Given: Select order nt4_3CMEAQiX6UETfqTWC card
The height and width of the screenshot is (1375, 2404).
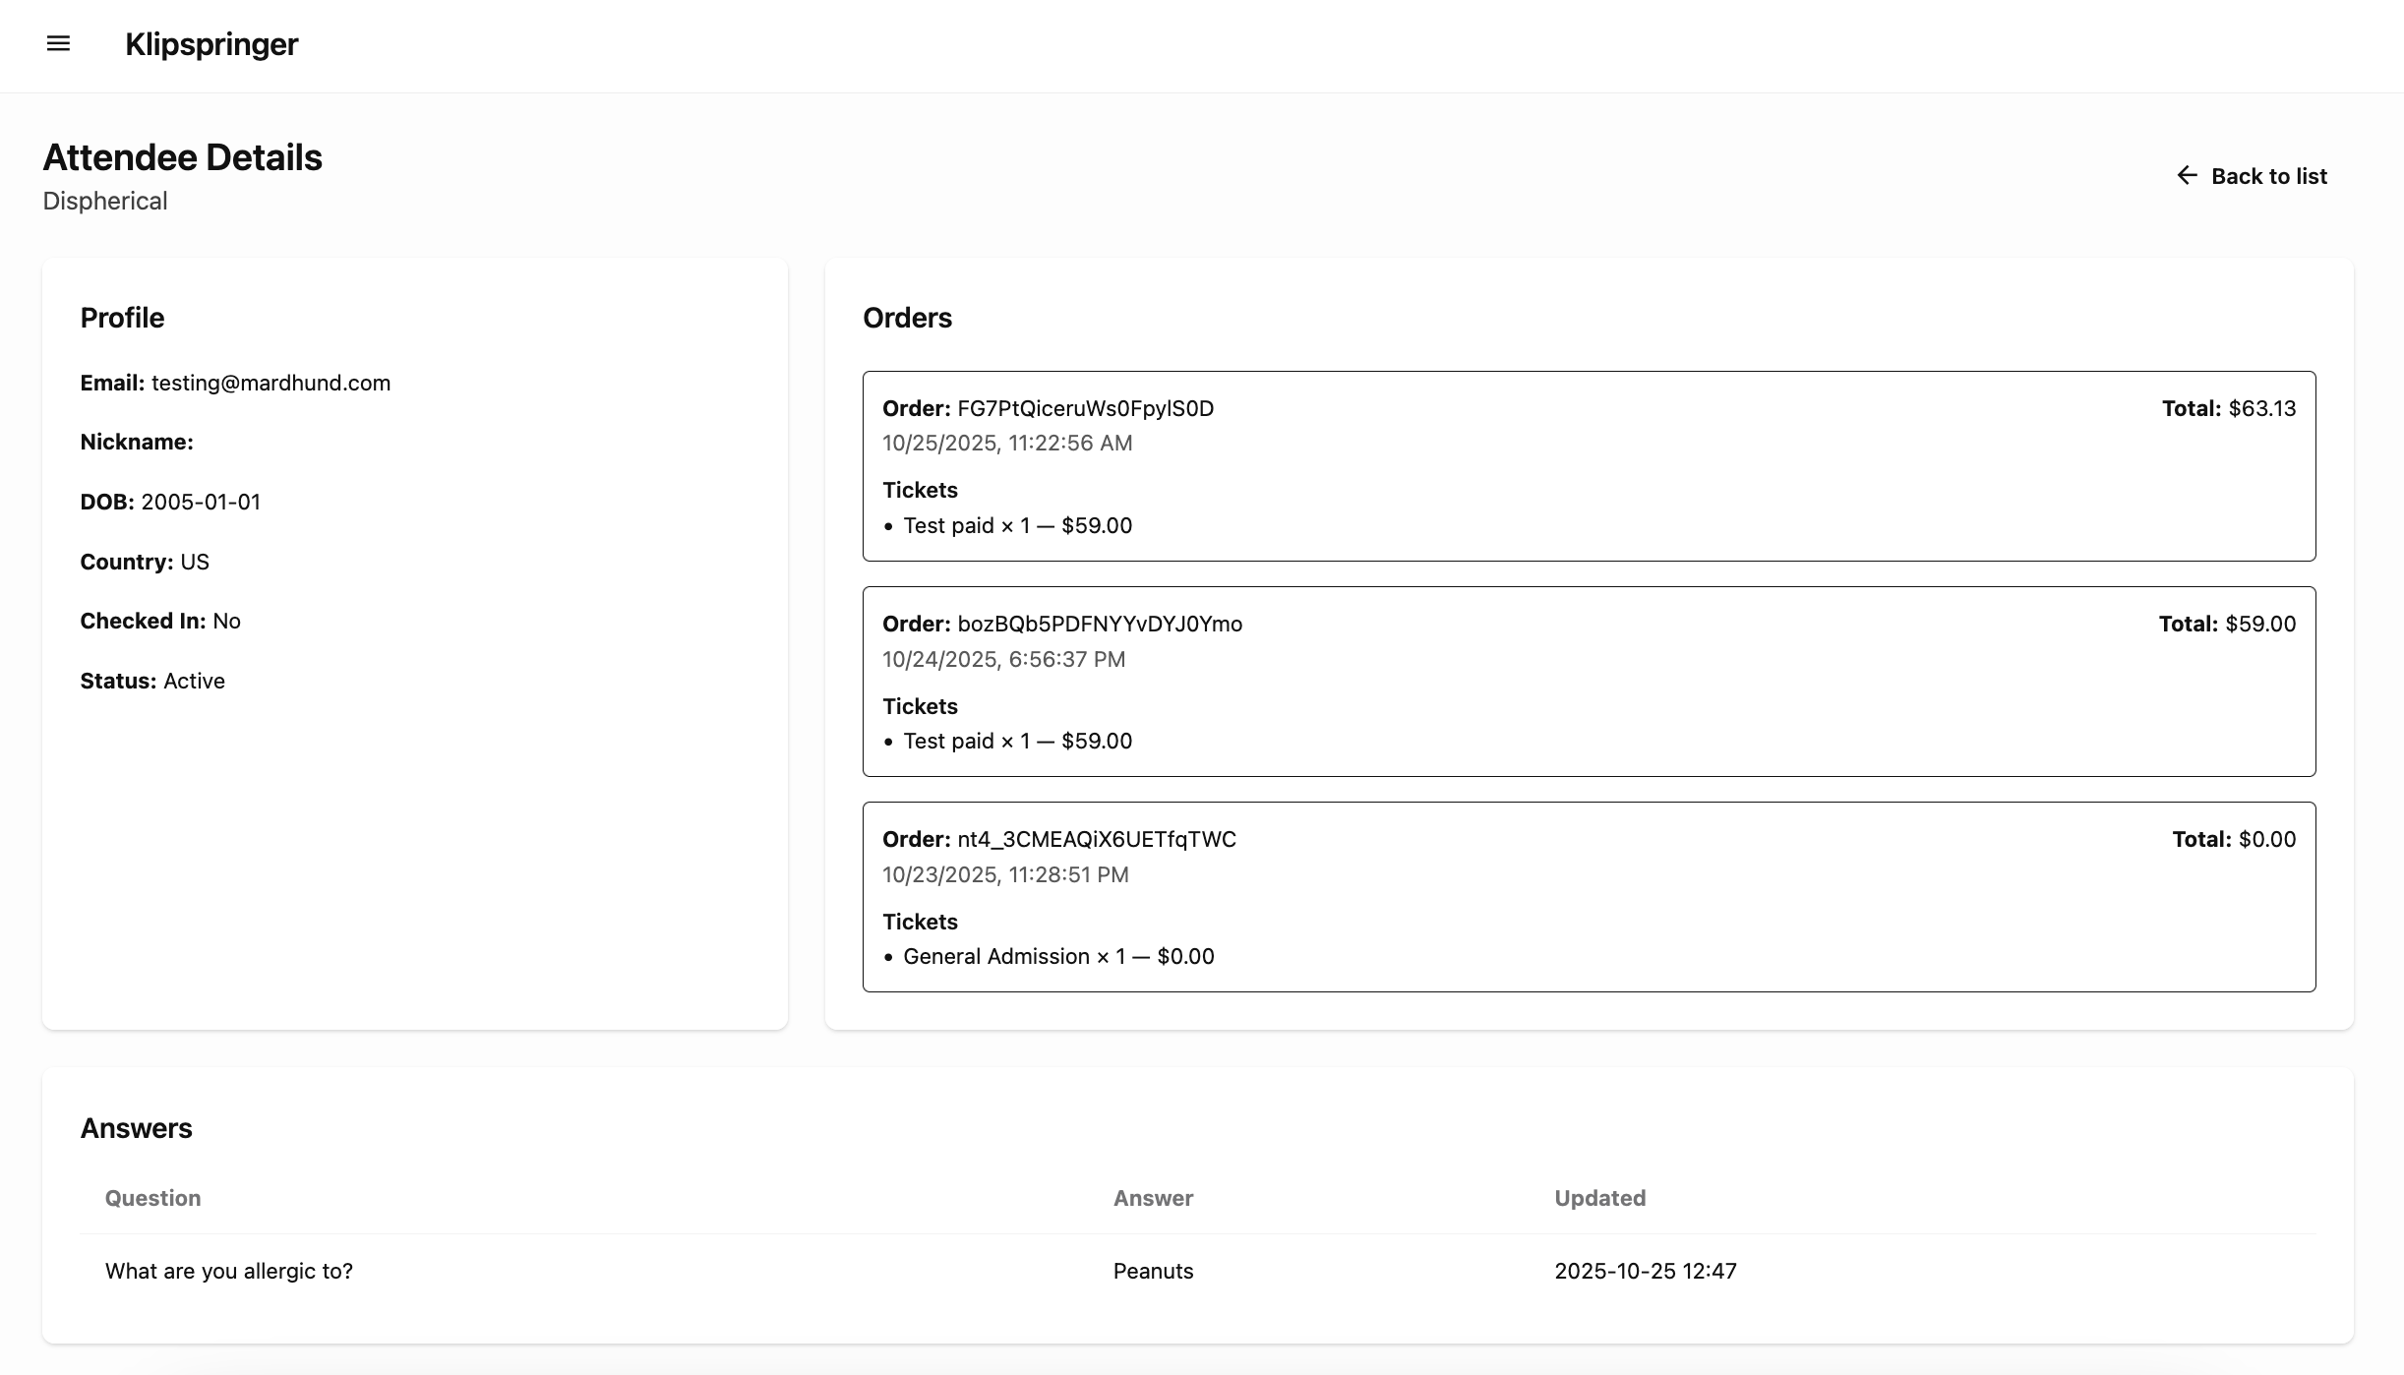Looking at the screenshot, I should tap(1589, 896).
